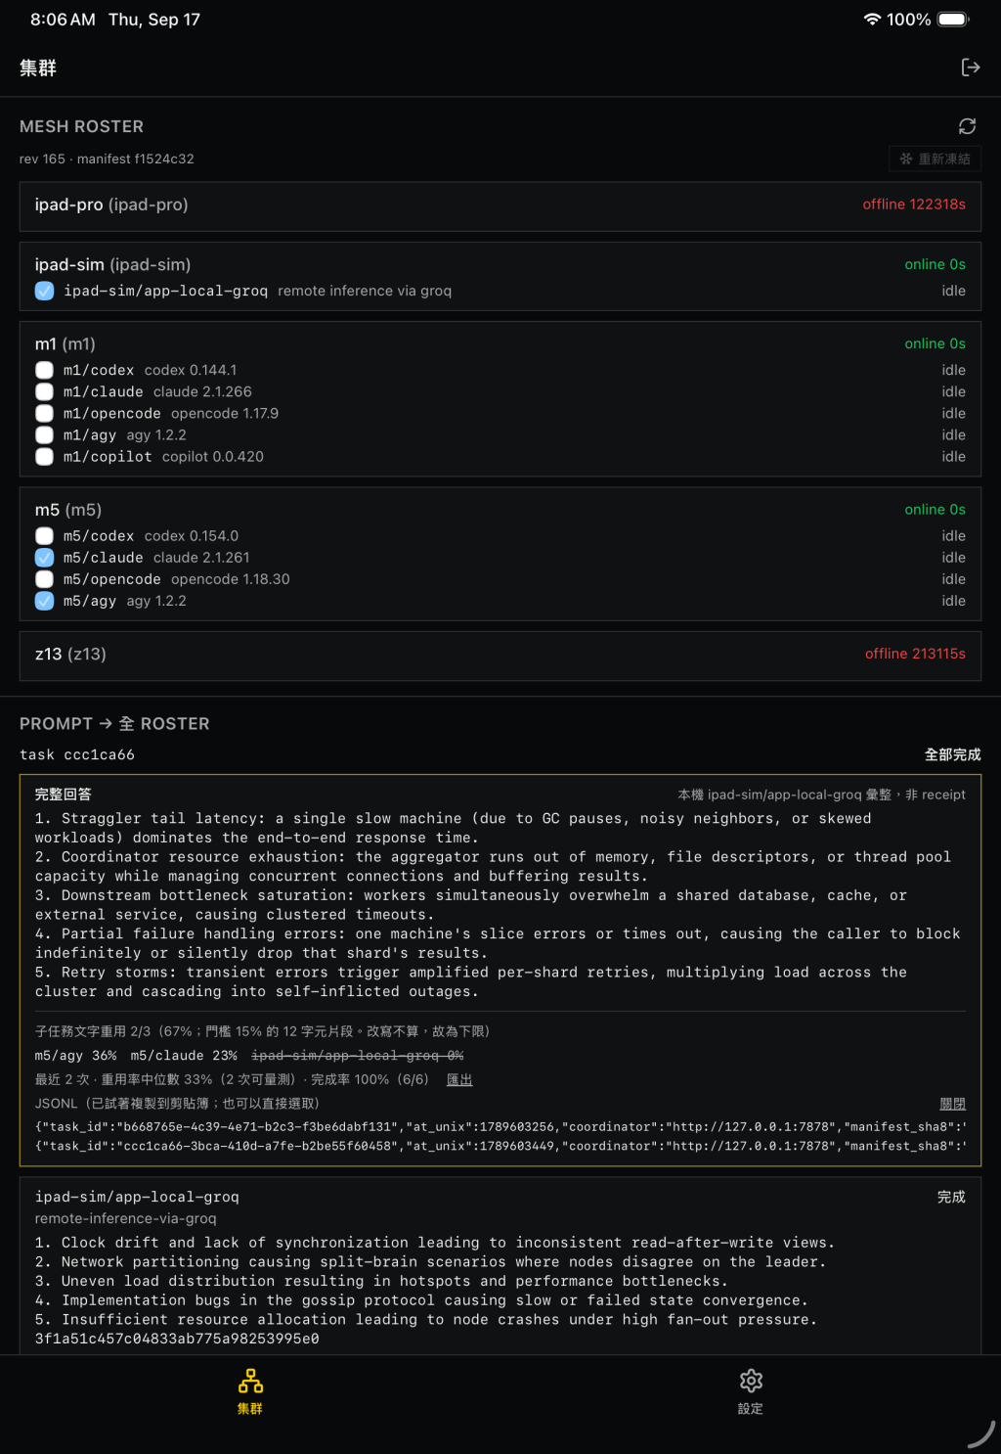1001x1454 pixels.
Task: Click the 匯出 export link
Action: coord(459,1079)
